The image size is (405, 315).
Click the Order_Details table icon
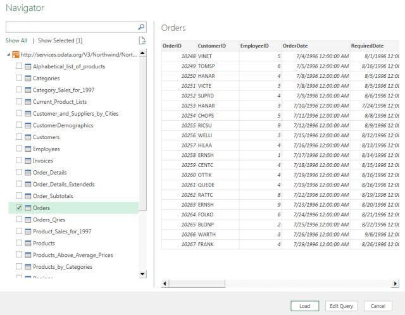tap(28, 172)
